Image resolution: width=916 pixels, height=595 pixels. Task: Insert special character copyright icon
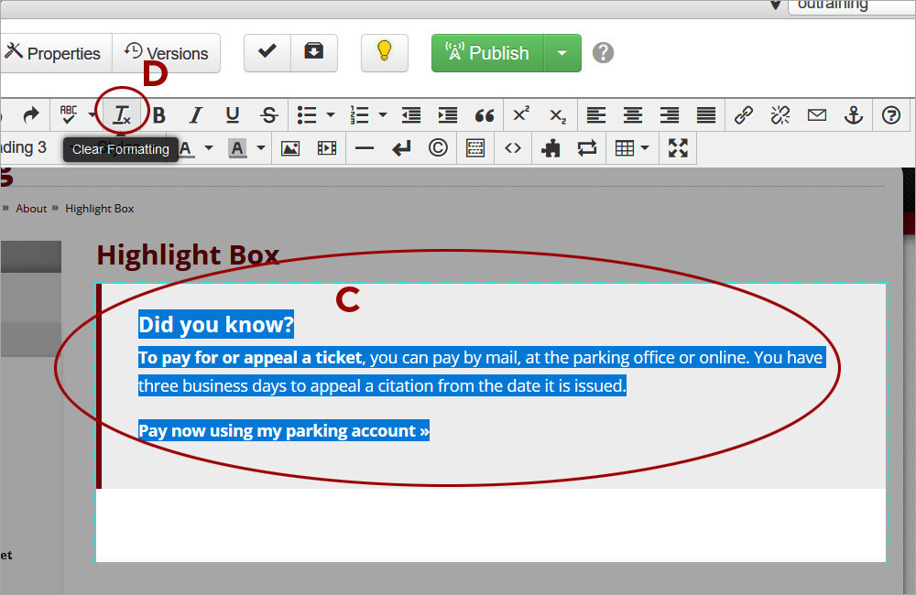point(438,148)
